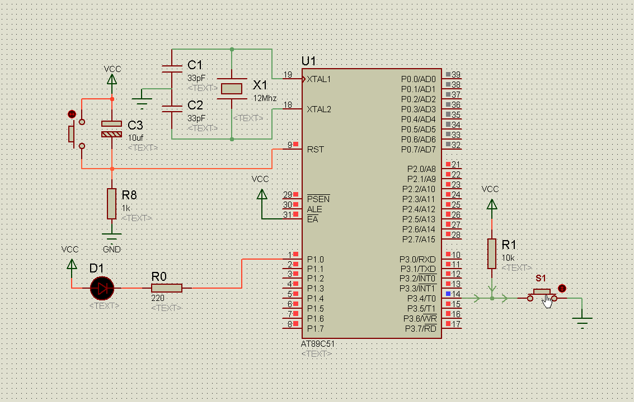This screenshot has height=402, width=634.
Task: Click the 10uf value label
Action: (x=135, y=138)
